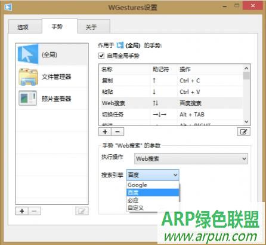The height and width of the screenshot is (245, 266).
Task: Click the gesture list scroll-down arrow
Action: point(246,122)
